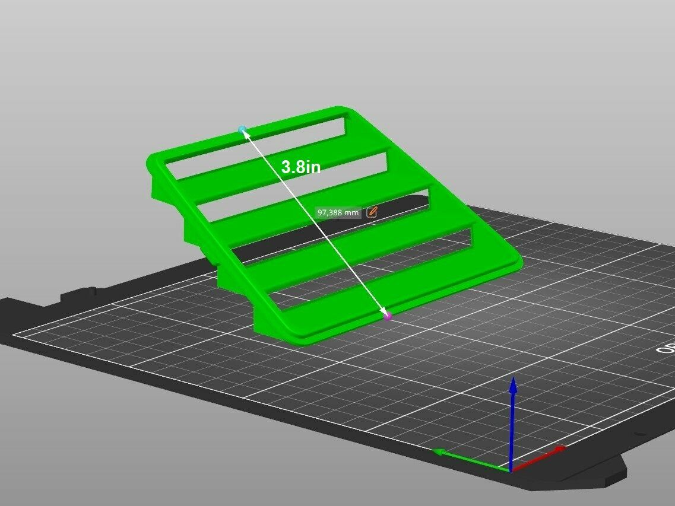
Task: Click the orange pencil edit icon
Action: coord(372,212)
